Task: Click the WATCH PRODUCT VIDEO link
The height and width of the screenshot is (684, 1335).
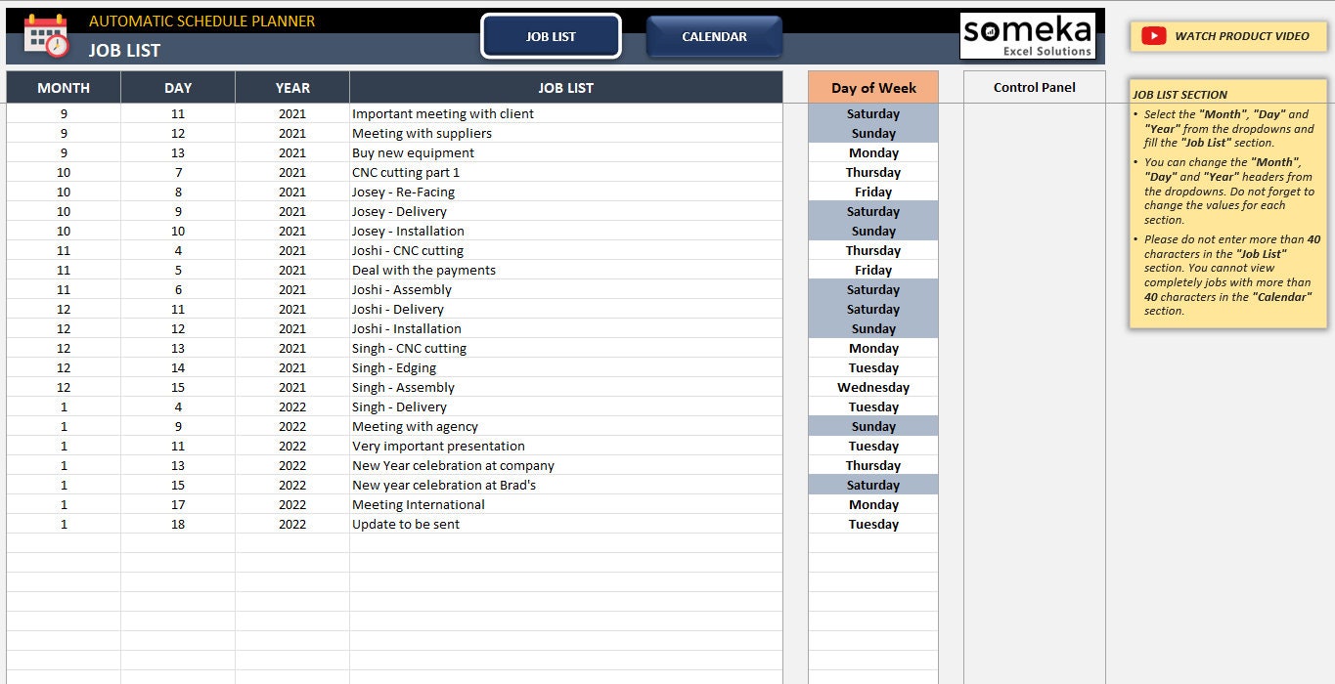Action: [x=1234, y=36]
